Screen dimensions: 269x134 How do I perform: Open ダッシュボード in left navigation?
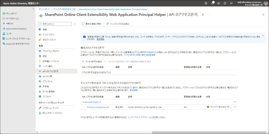click(11, 13)
